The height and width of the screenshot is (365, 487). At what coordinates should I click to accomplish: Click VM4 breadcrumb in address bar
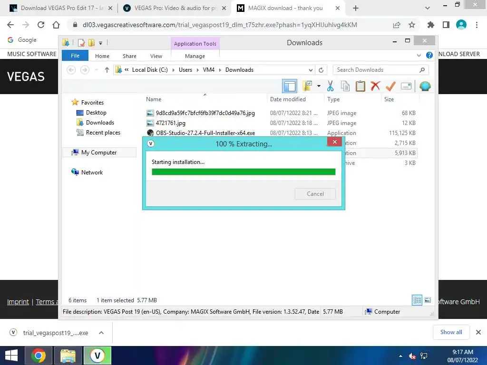click(x=209, y=70)
